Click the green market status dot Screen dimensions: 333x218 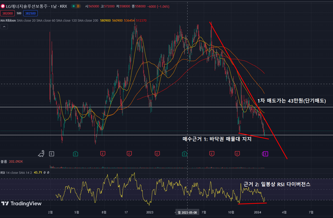[73, 6]
